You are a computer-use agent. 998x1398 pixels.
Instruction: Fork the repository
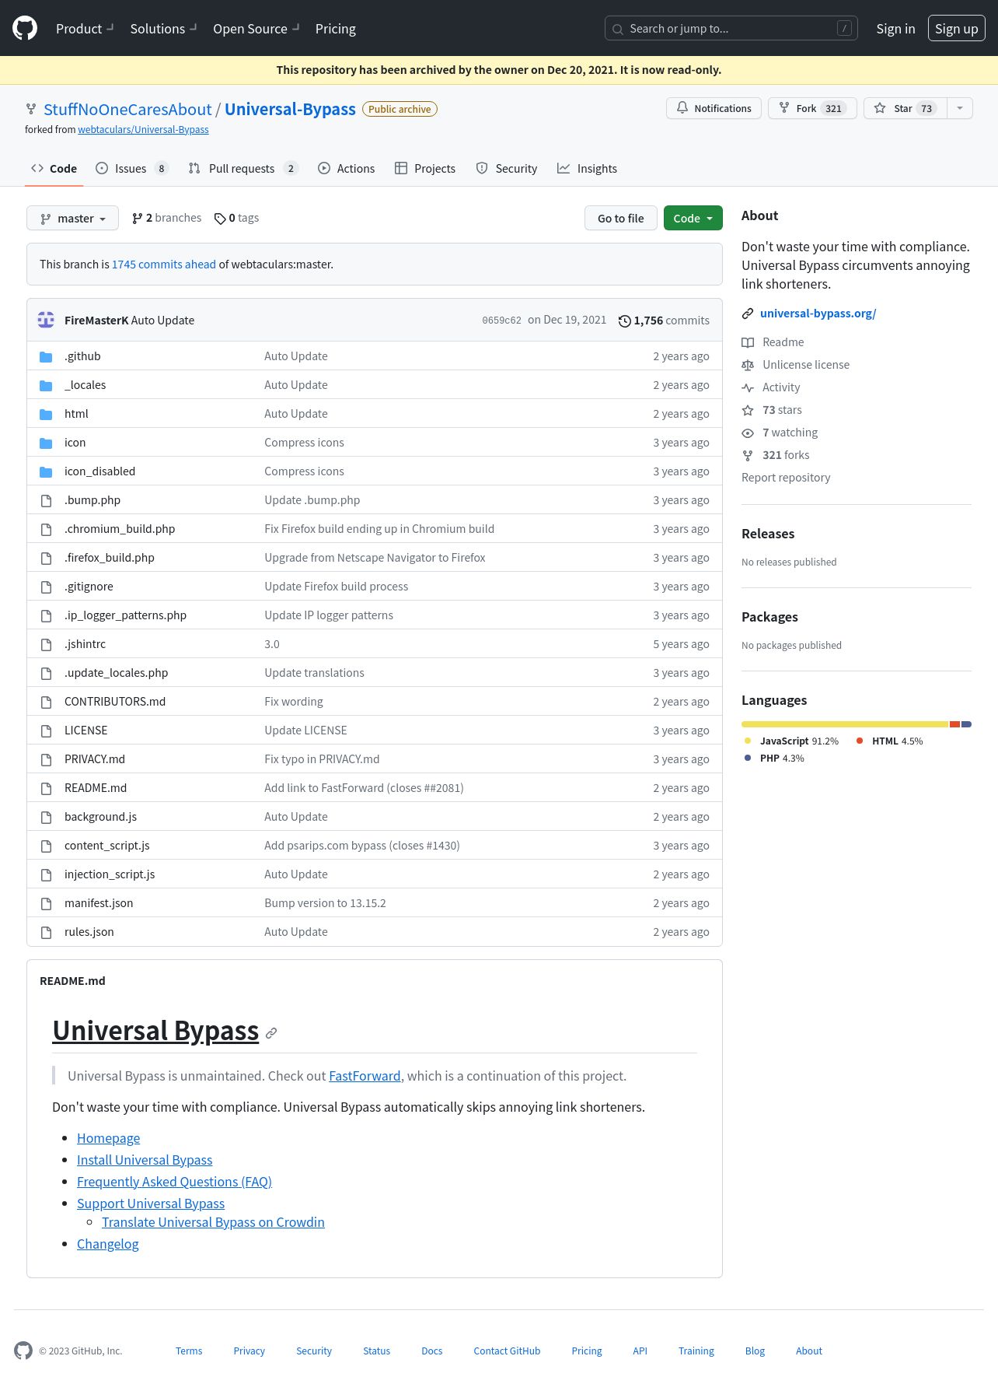coord(812,108)
